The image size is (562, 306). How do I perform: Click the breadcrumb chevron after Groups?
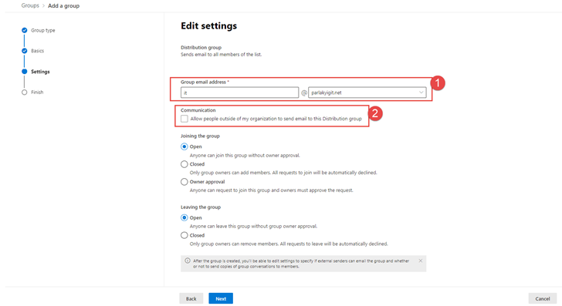pos(43,5)
